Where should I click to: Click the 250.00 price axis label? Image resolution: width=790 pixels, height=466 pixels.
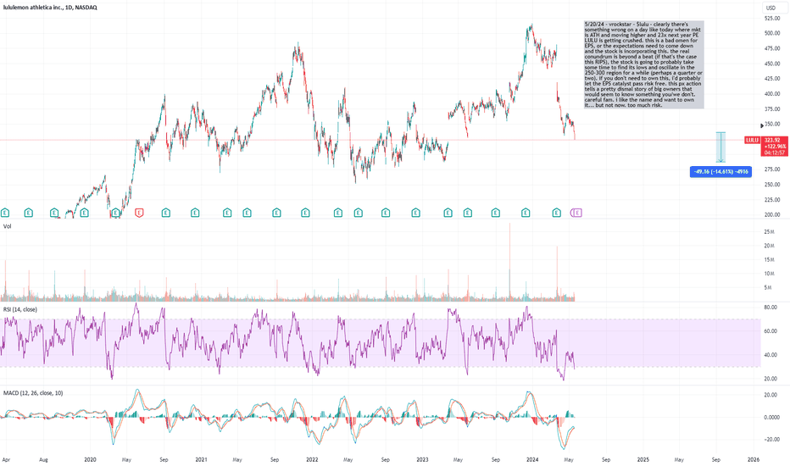coord(772,185)
